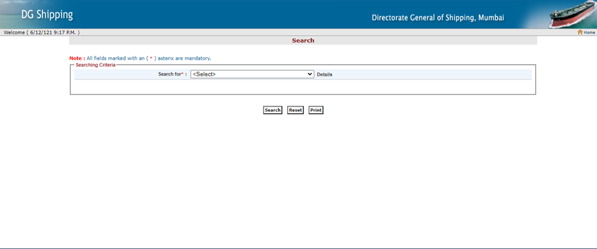Open the Home link text
The width and height of the screenshot is (597, 249).
click(589, 33)
